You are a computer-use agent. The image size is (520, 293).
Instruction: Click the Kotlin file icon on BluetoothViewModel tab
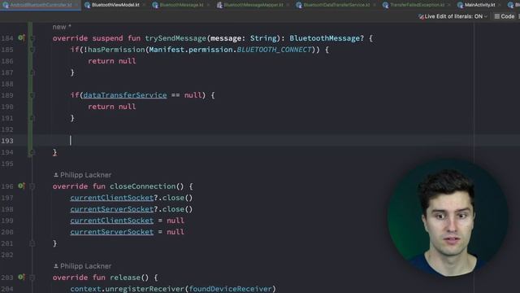pyautogui.click(x=87, y=5)
